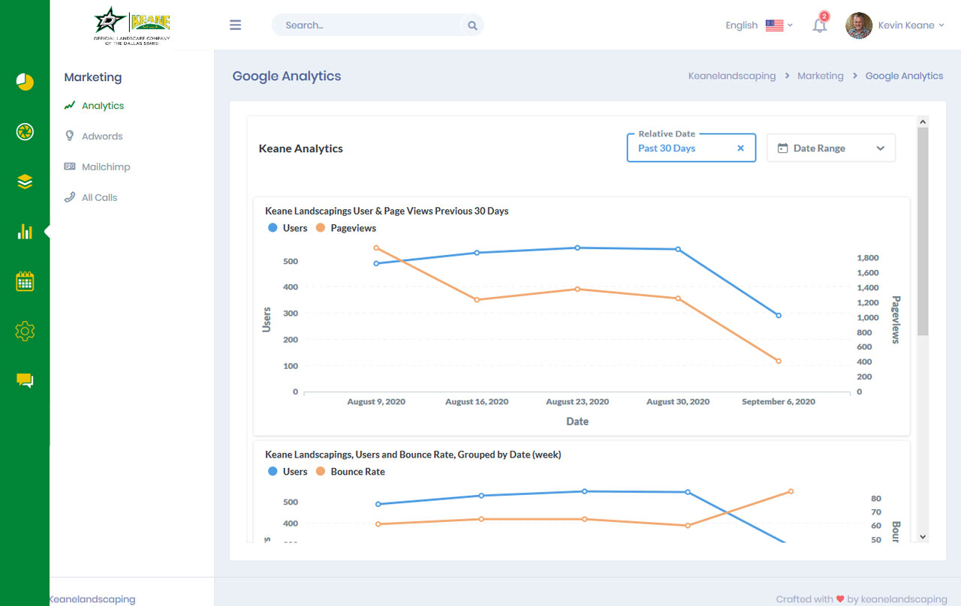Viewport: 961px width, 606px height.
Task: Toggle Bounce Rate series in legend
Action: tap(351, 472)
